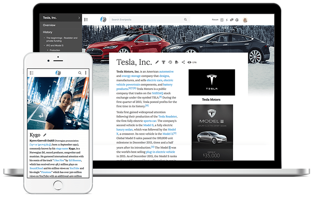
Task: Open the 'Model 3' link in article
Action: 168,134
